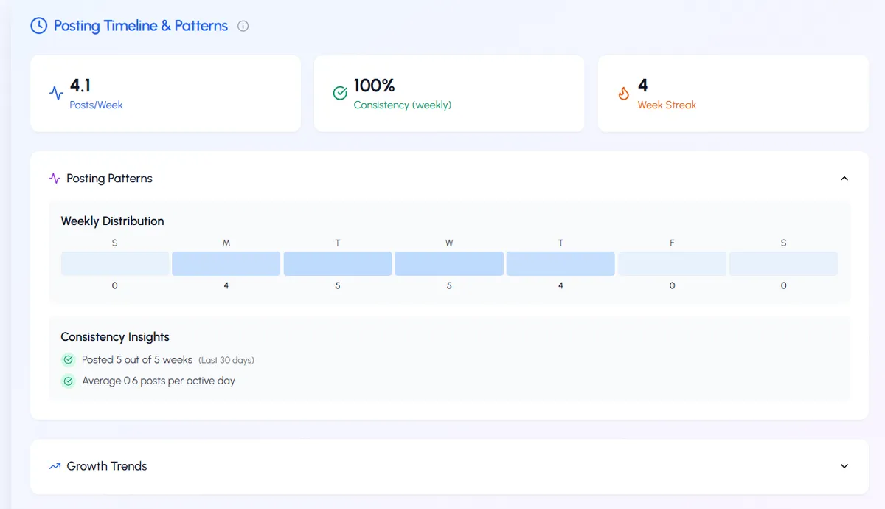Click the Posting Timeline & Patterns title

(140, 26)
